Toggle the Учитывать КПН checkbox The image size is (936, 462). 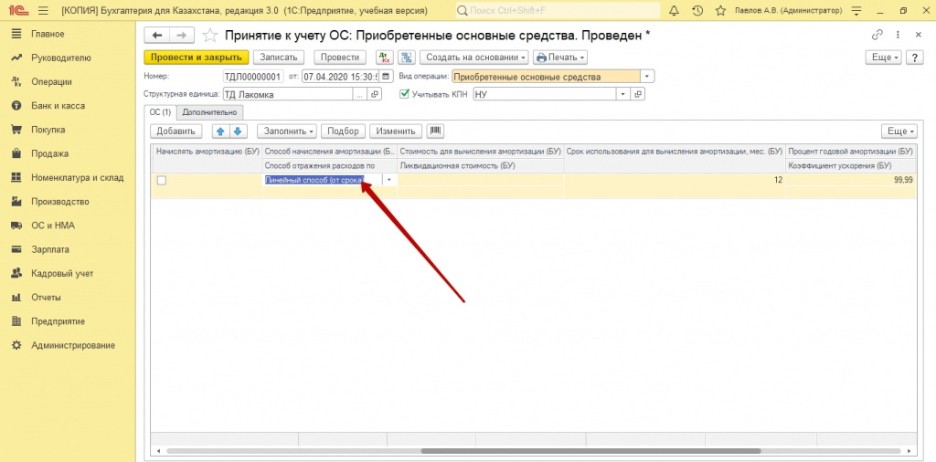point(405,94)
